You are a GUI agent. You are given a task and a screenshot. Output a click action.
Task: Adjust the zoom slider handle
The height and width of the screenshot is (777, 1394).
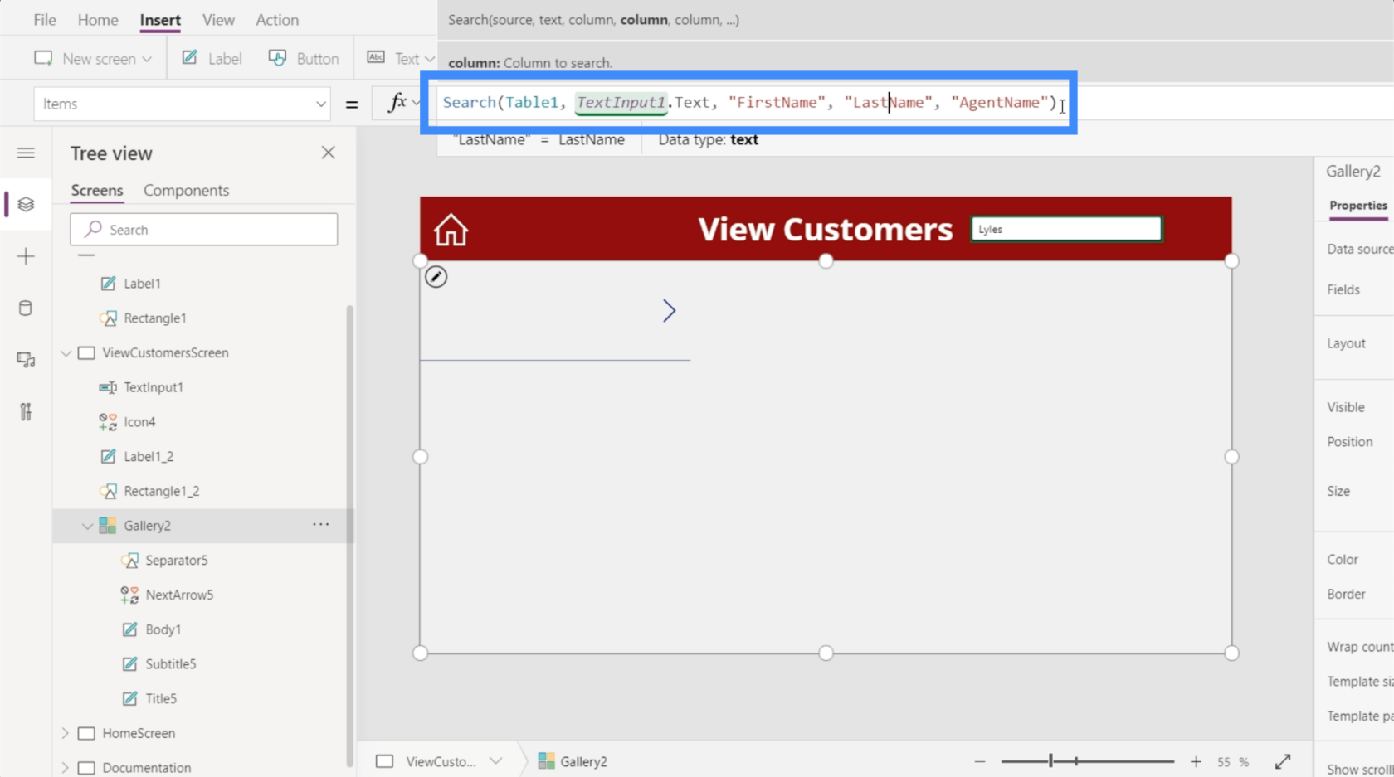(x=1050, y=760)
